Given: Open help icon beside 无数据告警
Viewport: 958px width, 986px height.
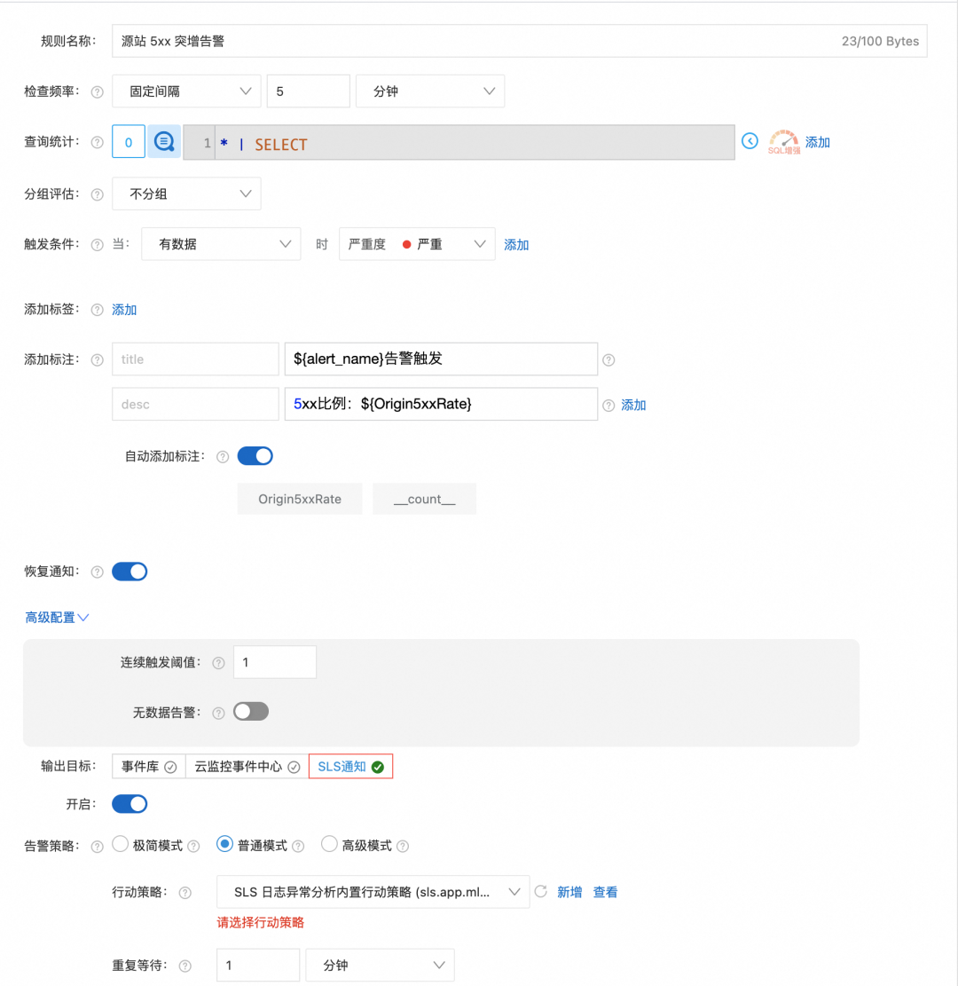Looking at the screenshot, I should 221,711.
